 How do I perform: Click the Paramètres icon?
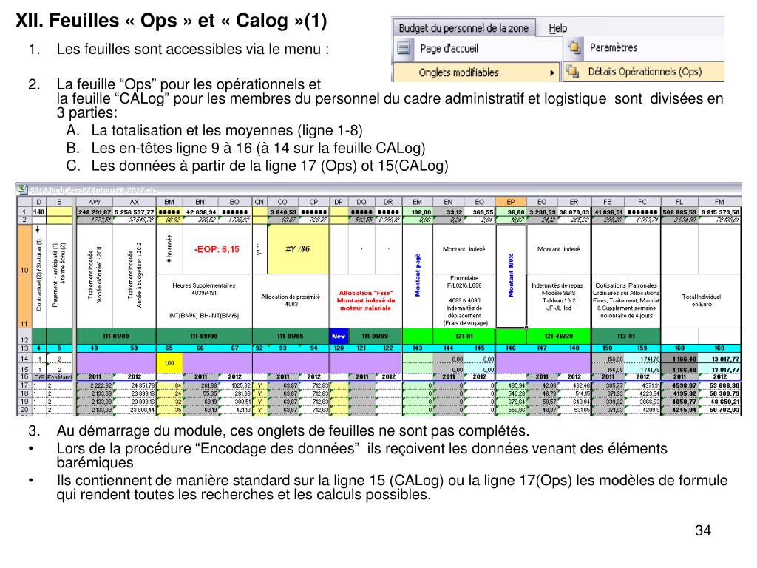[574, 47]
